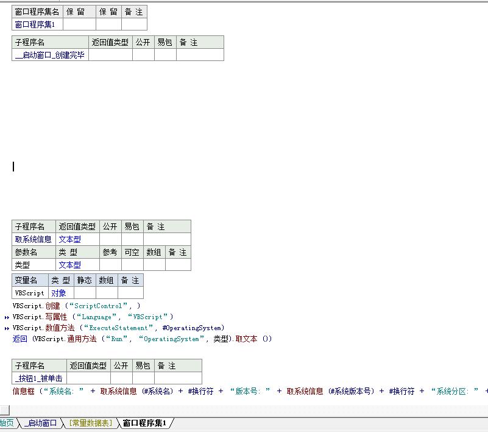Viewport: 488px width, 432px height.
Task: Toggle 参考 cell for 类型 parameter
Action: tap(110, 265)
